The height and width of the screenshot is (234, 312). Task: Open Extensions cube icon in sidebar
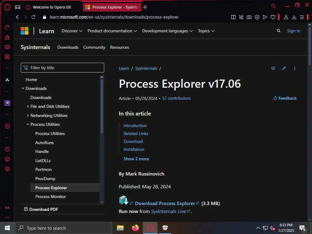(7, 159)
